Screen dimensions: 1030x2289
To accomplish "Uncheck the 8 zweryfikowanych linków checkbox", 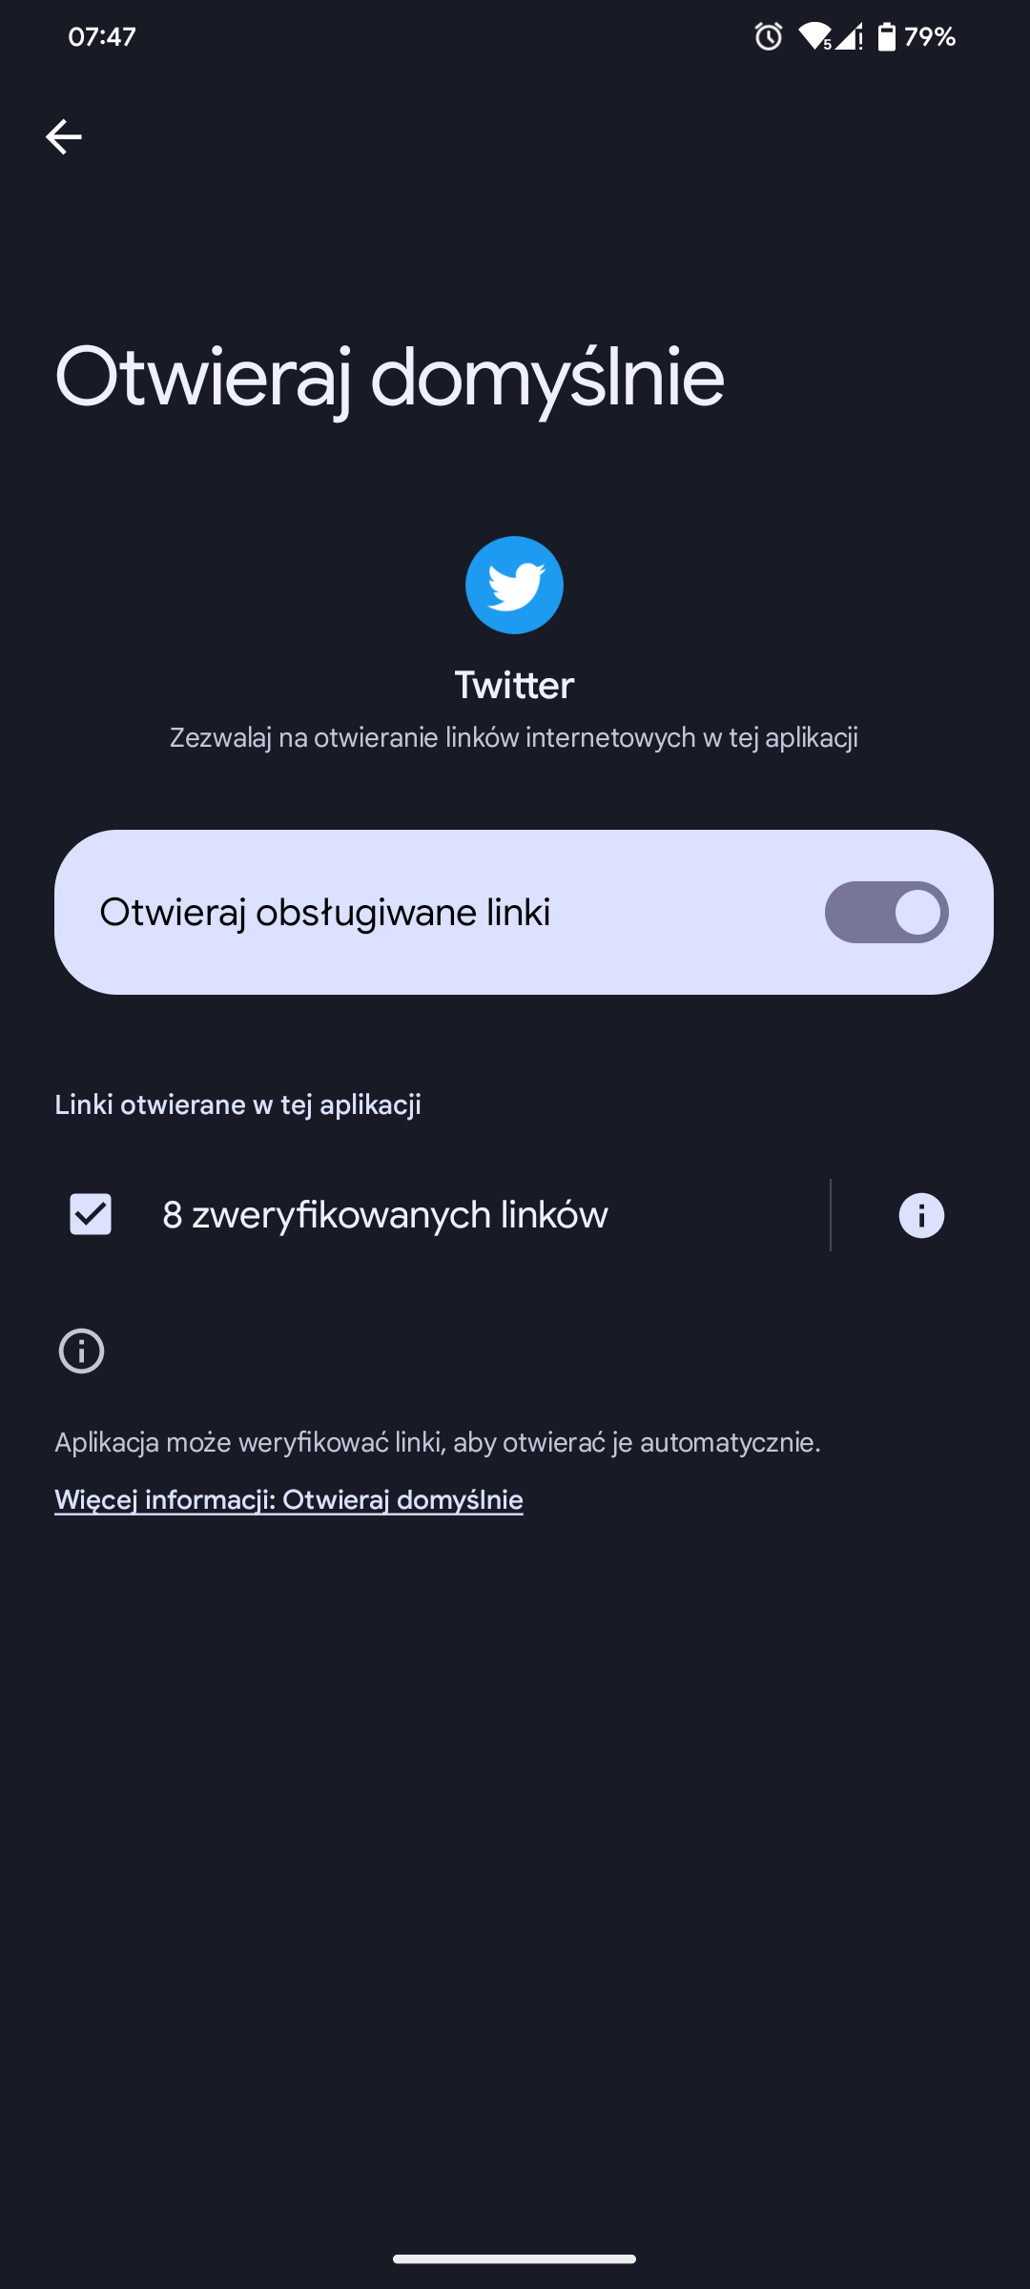I will click(91, 1214).
